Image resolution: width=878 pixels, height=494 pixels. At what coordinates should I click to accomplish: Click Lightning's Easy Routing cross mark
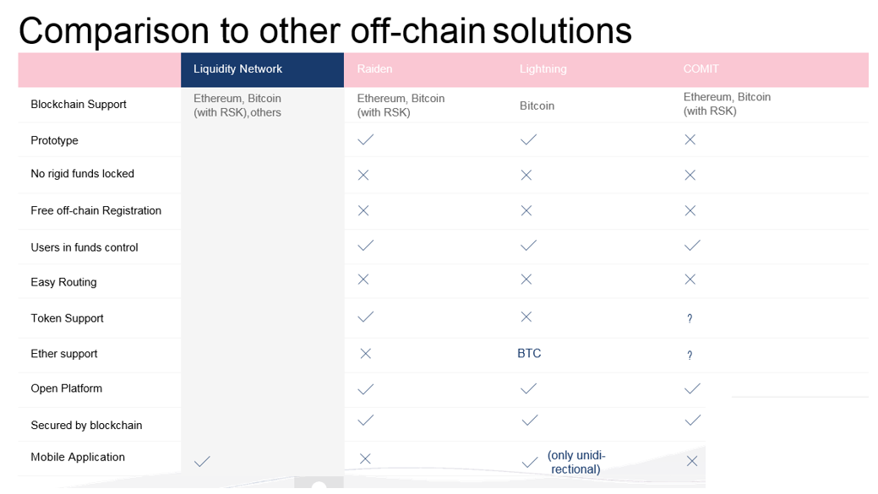526,280
